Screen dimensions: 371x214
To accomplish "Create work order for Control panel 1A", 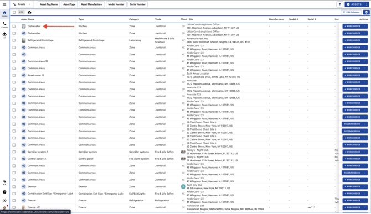I will [352, 159].
